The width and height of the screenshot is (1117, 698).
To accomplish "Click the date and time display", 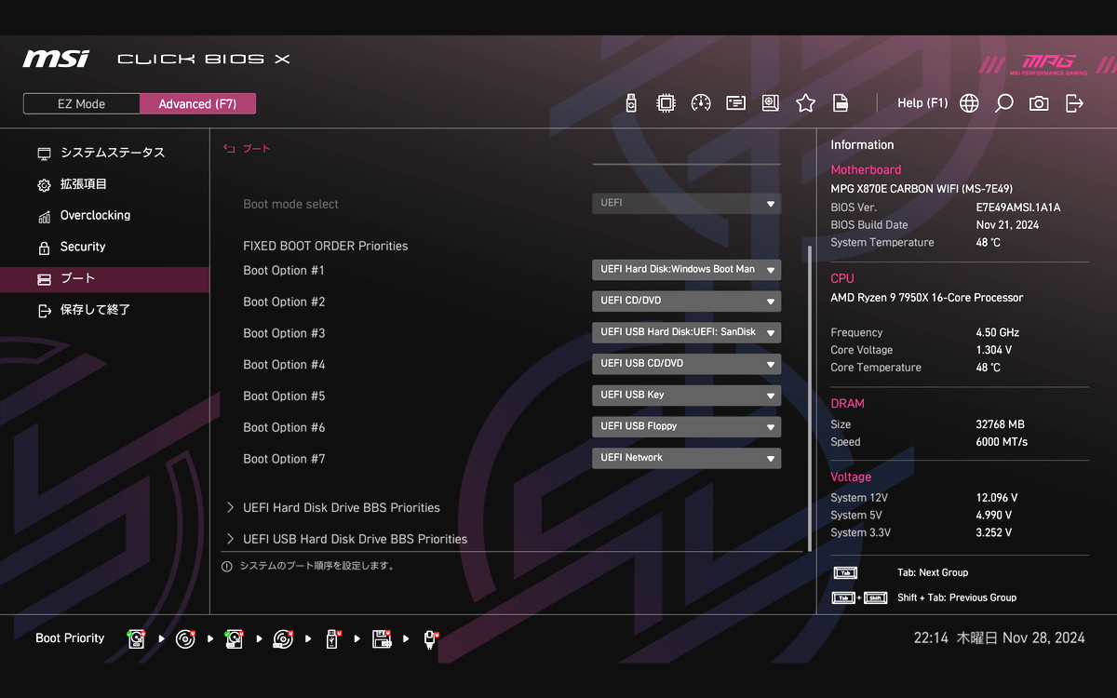I will 999,638.
